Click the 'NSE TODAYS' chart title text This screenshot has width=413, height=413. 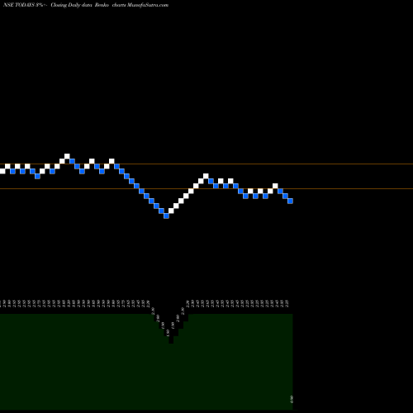click(19, 5)
